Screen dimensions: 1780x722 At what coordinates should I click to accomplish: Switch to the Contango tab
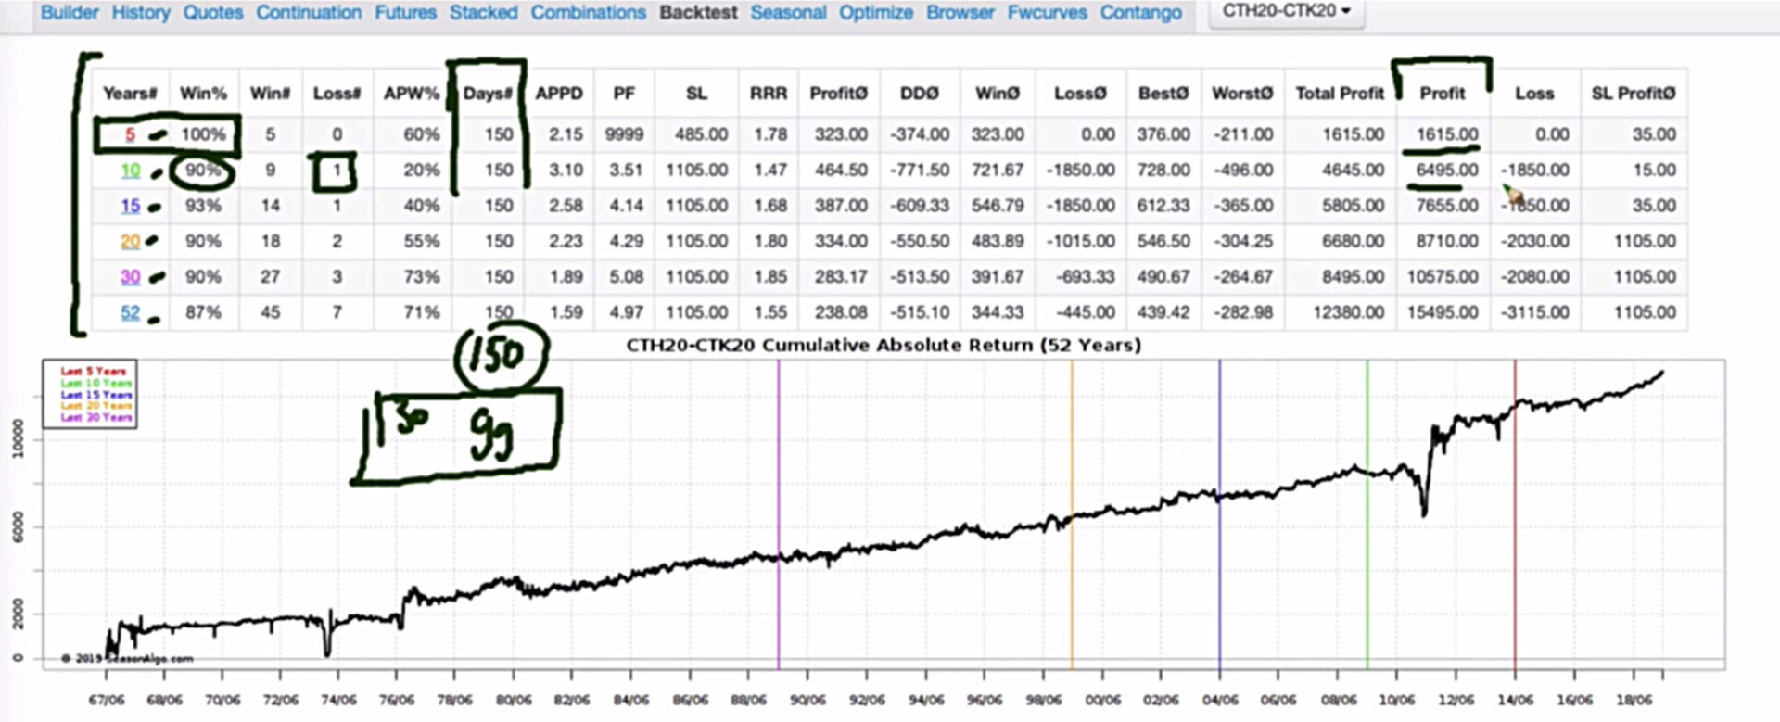(1140, 13)
